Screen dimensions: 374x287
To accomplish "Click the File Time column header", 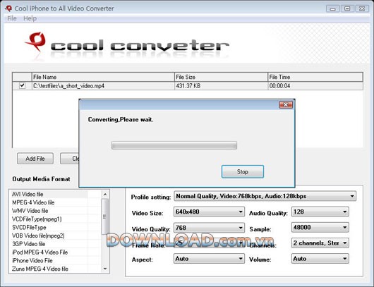I will (x=315, y=77).
